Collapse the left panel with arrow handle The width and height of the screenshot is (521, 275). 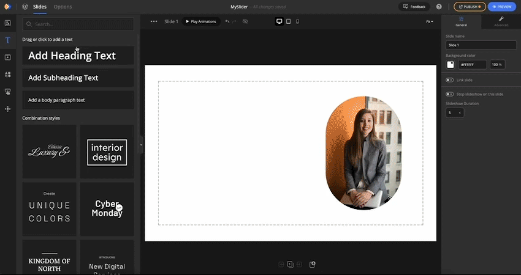[141, 145]
